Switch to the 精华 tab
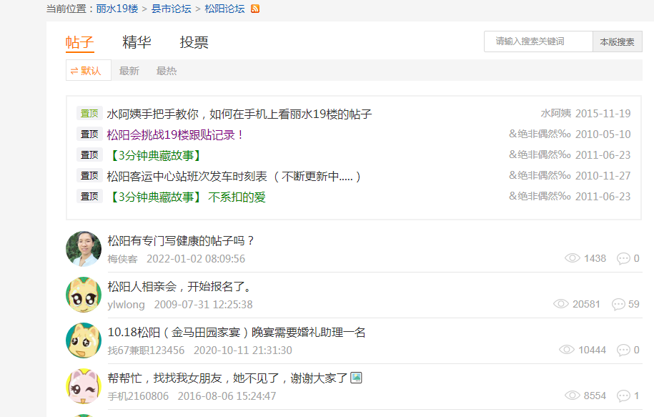The image size is (654, 417). pyautogui.click(x=137, y=42)
